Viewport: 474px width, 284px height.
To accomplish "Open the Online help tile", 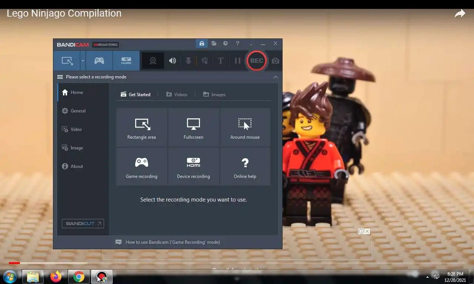I will point(245,167).
